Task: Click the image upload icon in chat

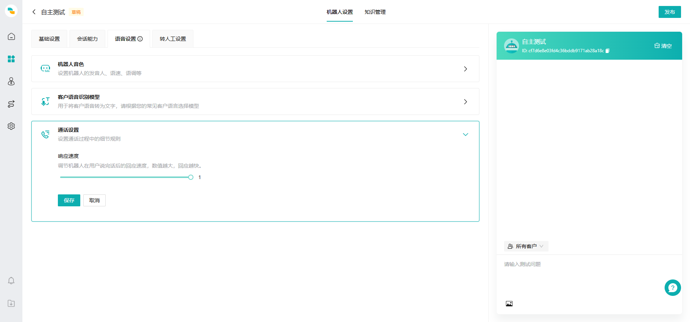Action: pos(509,304)
